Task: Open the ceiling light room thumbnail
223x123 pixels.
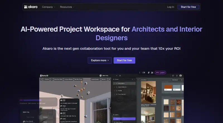Action: pyautogui.click(x=148, y=115)
